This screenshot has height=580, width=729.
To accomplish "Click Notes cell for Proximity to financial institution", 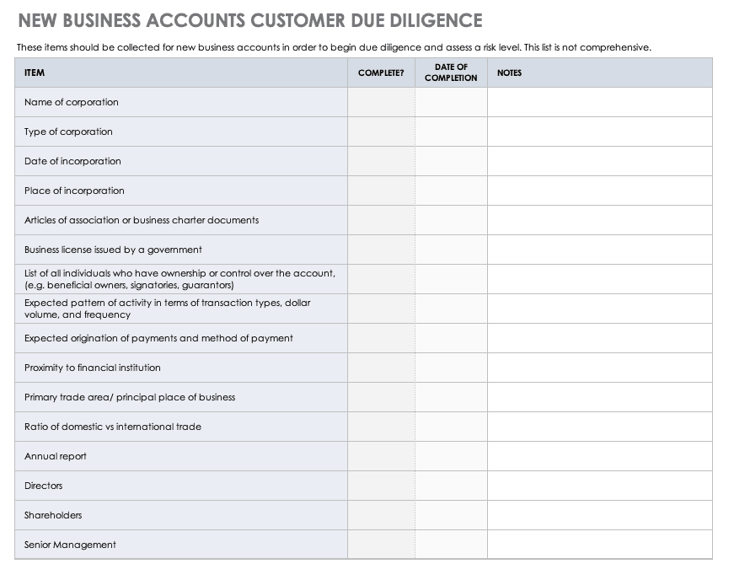I will point(600,368).
